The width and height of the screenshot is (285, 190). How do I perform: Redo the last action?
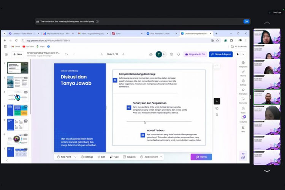(74, 54)
